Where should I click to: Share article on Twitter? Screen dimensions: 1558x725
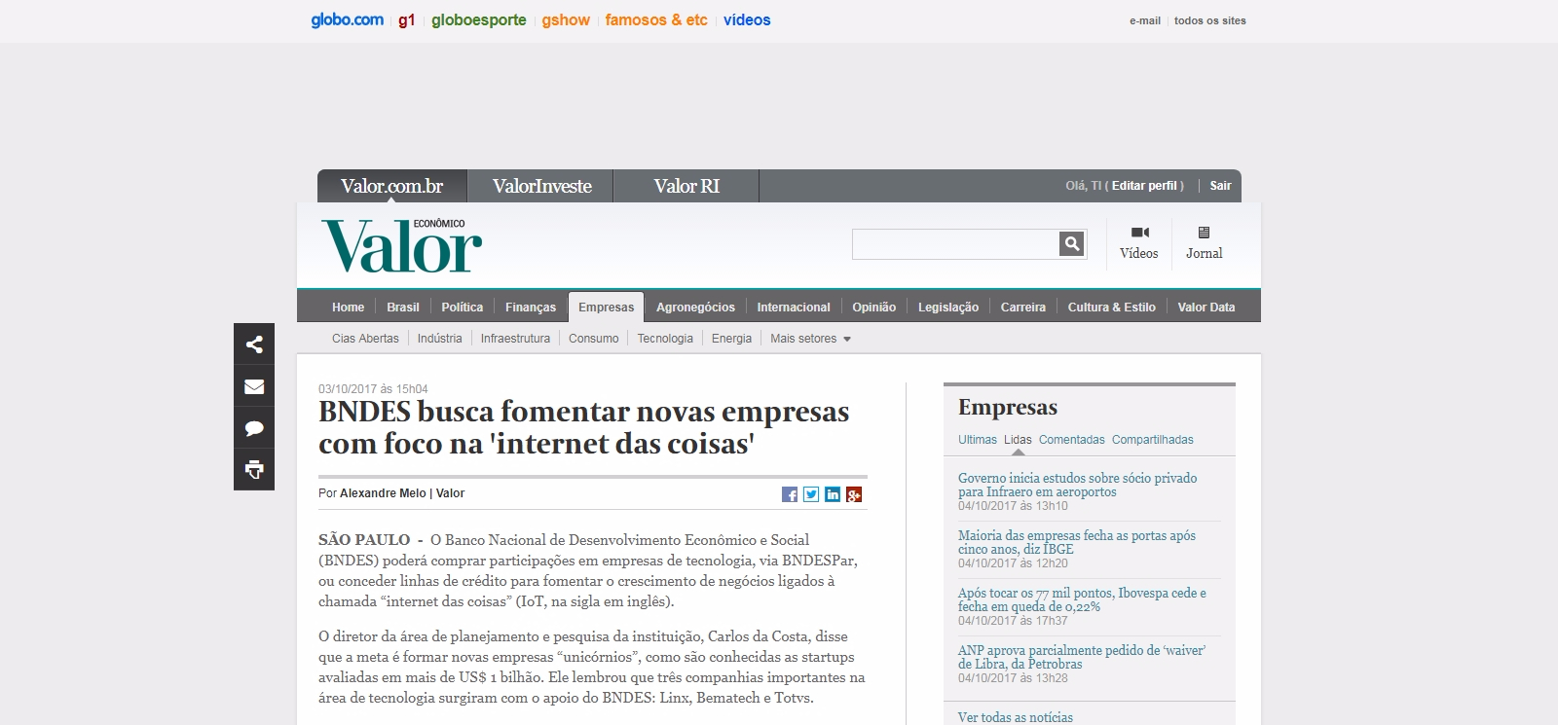pos(811,494)
